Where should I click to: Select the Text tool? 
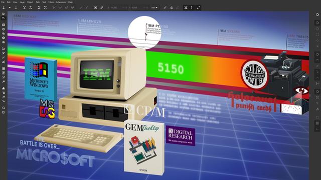click(x=4, y=61)
